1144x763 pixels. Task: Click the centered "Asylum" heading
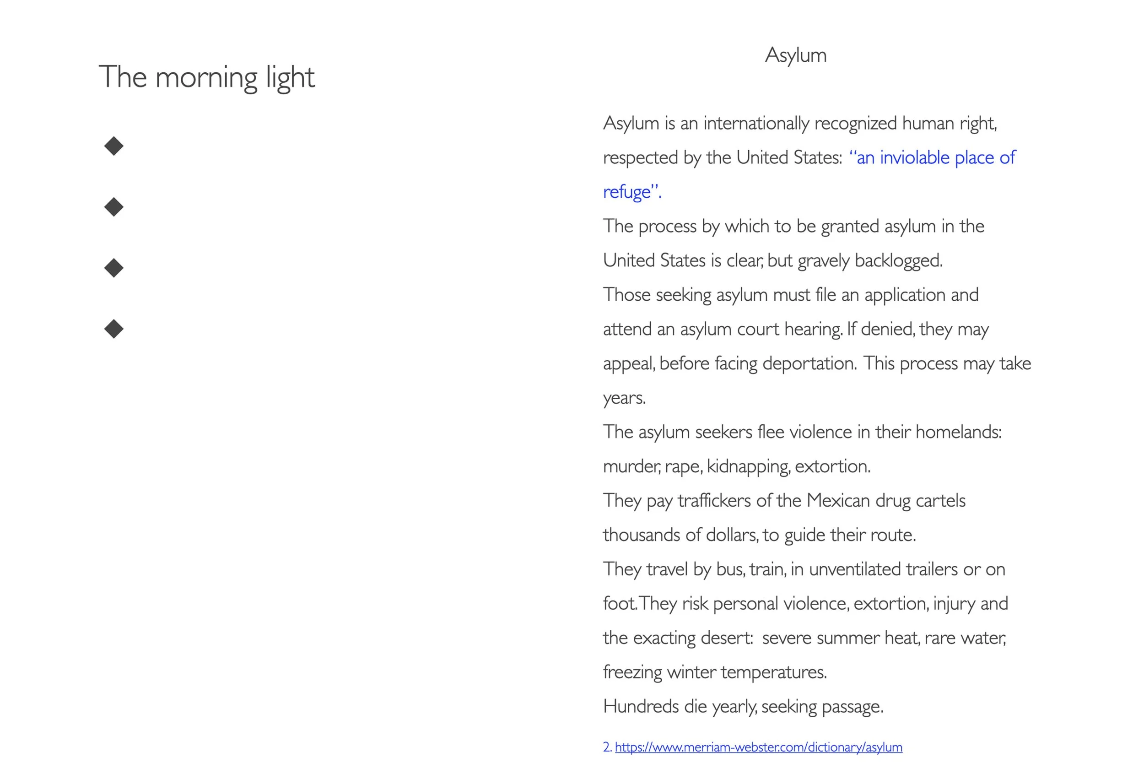795,55
